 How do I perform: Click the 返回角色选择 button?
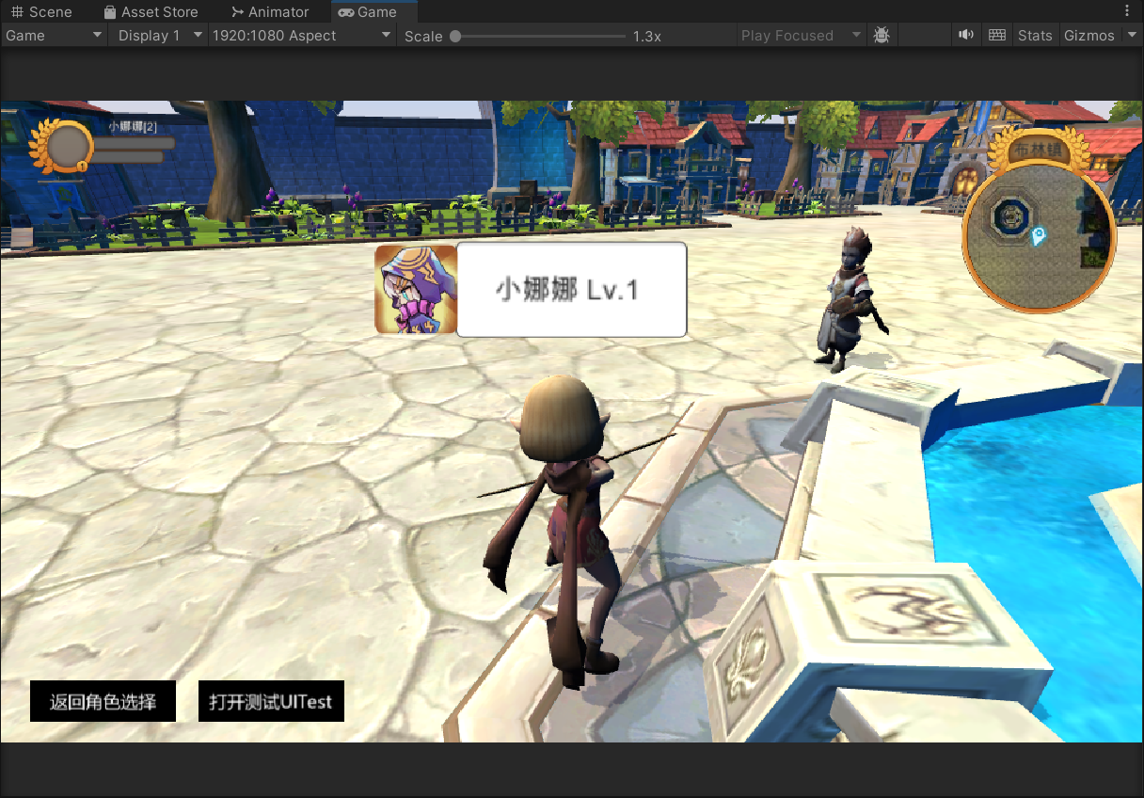pos(103,702)
